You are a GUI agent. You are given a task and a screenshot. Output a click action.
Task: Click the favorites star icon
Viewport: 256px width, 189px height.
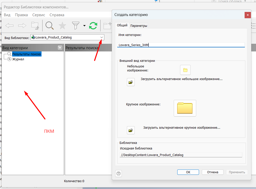click(x=62, y=26)
